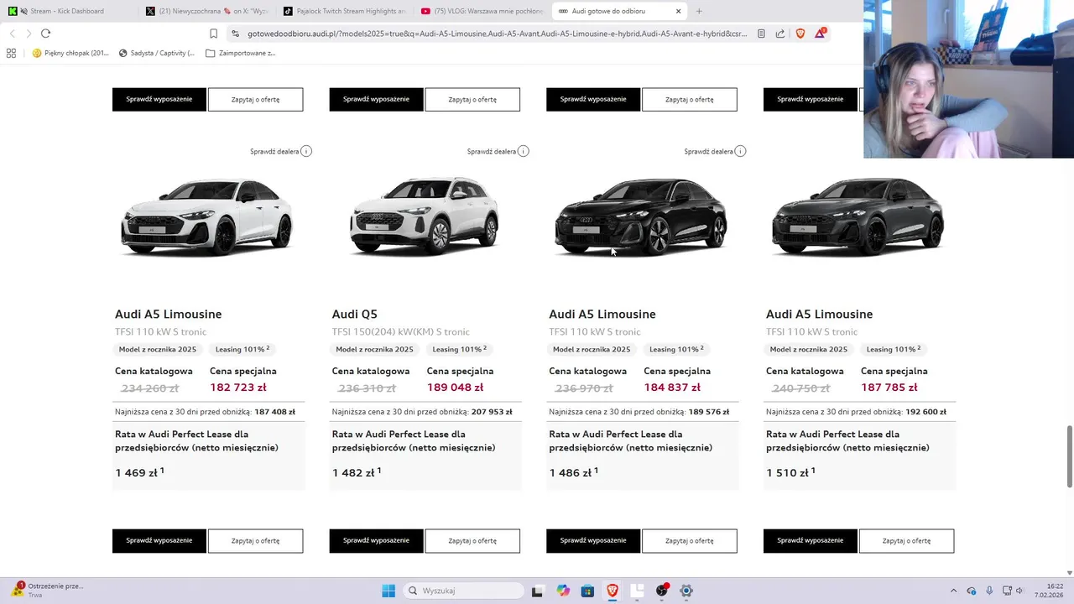Open Brave Shields lion icon
Viewport: 1074px width, 604px height.
tap(800, 34)
